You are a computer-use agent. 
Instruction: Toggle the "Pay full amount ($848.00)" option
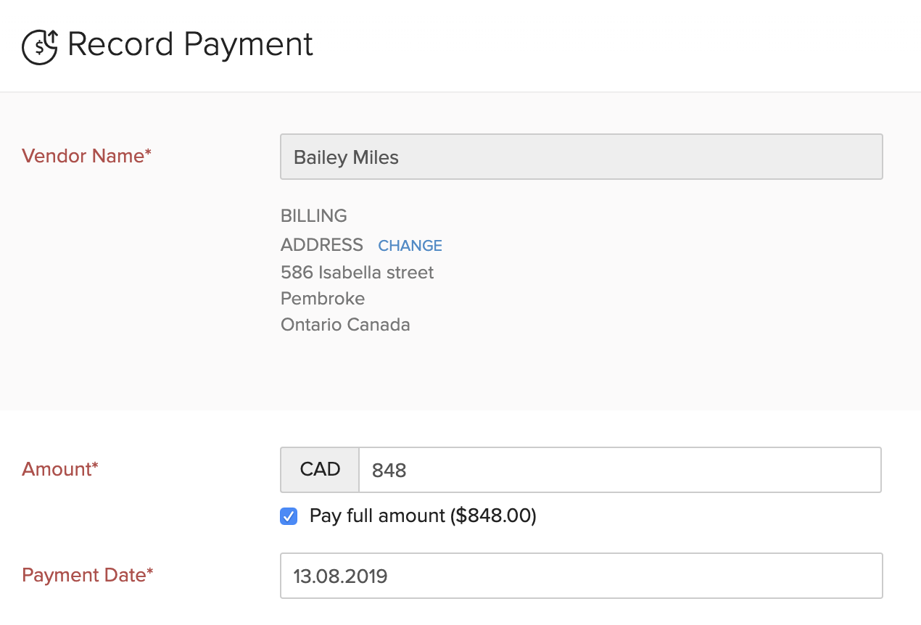tap(288, 516)
